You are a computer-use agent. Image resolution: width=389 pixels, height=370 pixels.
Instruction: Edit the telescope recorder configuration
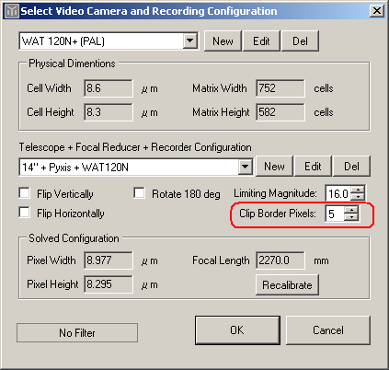[313, 166]
